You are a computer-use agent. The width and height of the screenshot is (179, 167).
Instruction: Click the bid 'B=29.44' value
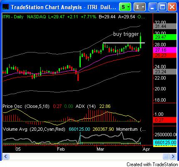[x=107, y=17]
